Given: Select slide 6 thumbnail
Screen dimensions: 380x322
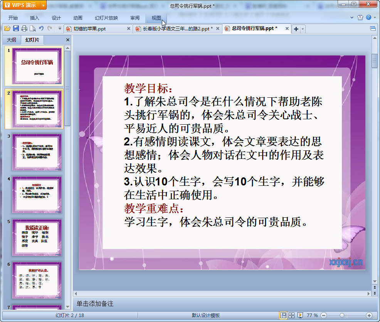Looking at the screenshot, I should click(37, 280).
